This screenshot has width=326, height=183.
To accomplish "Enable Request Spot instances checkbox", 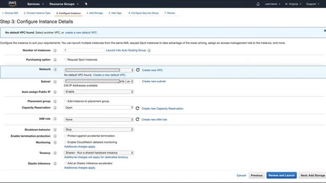I will (x=66, y=60).
